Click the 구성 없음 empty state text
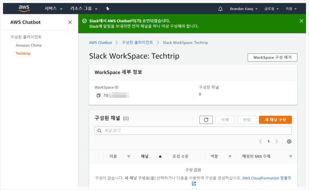The image size is (309, 190). point(193,170)
